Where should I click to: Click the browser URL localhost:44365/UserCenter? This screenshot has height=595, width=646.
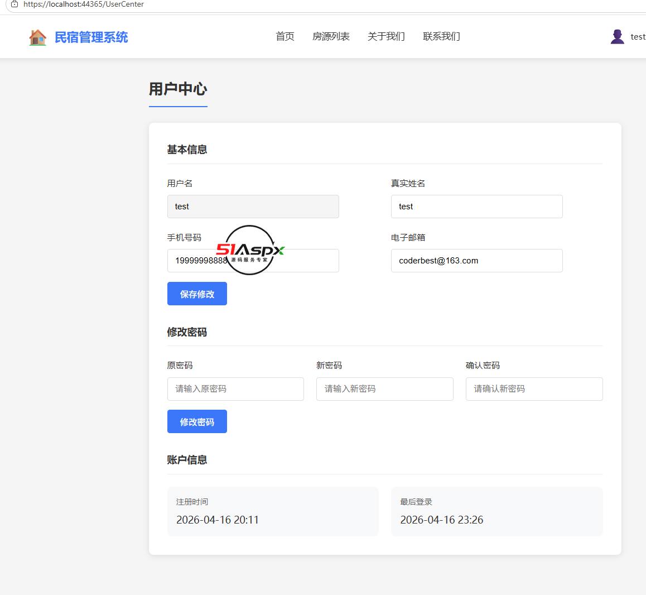pyautogui.click(x=84, y=4)
